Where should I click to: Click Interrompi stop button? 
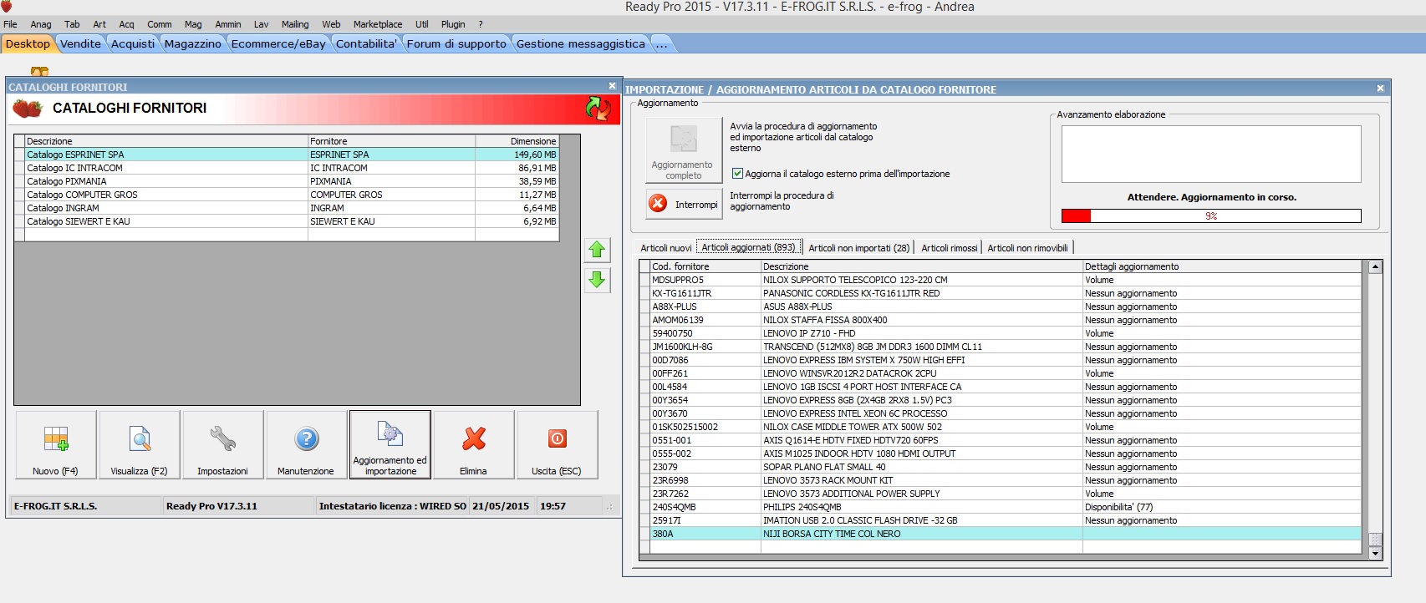coord(684,204)
